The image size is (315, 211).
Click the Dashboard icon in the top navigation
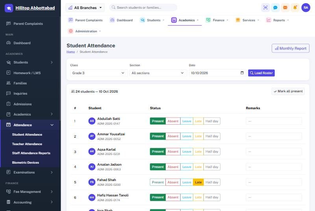(x=112, y=20)
